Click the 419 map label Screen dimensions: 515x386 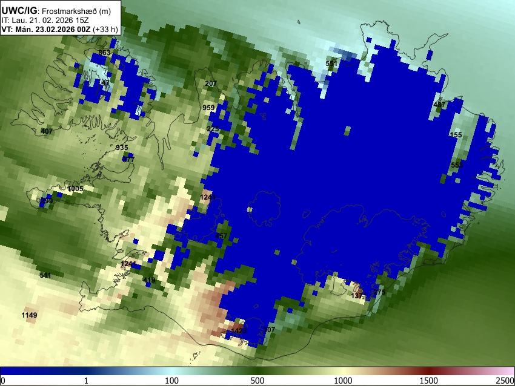[149, 280]
